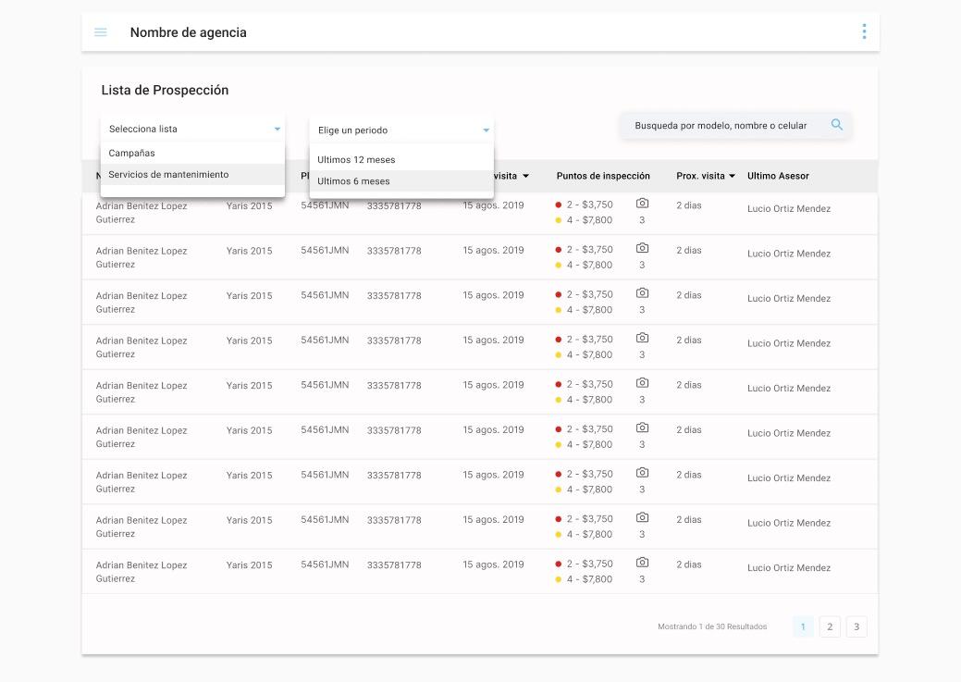The width and height of the screenshot is (961, 682).
Task: Open photos via camera icon in fifth table row
Action: tap(642, 382)
